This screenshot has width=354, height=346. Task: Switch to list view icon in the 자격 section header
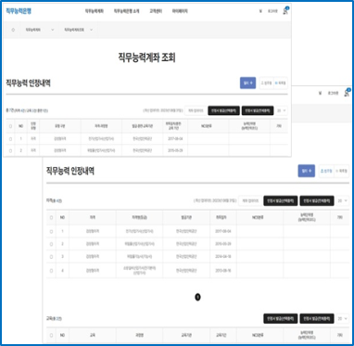point(341,171)
